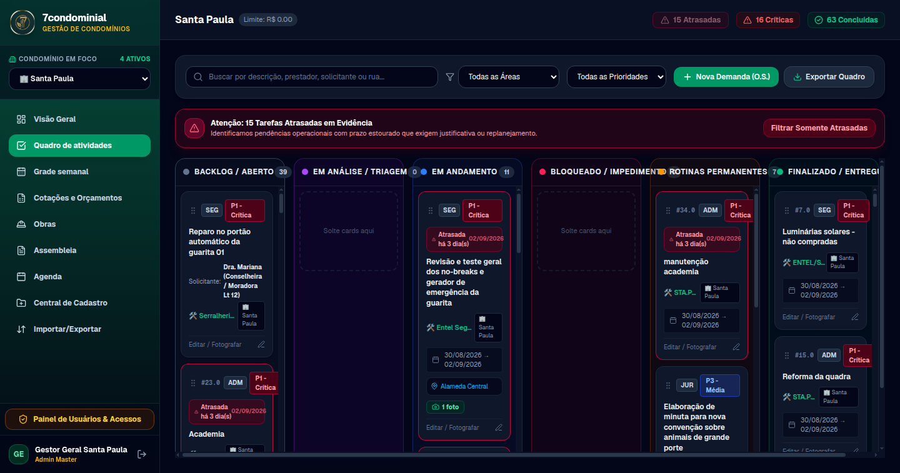Click Filtrar Somente Atrasadas
900x473 pixels.
[x=819, y=128]
